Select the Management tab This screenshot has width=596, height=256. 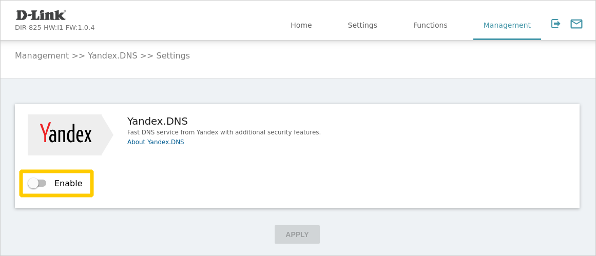(x=507, y=25)
